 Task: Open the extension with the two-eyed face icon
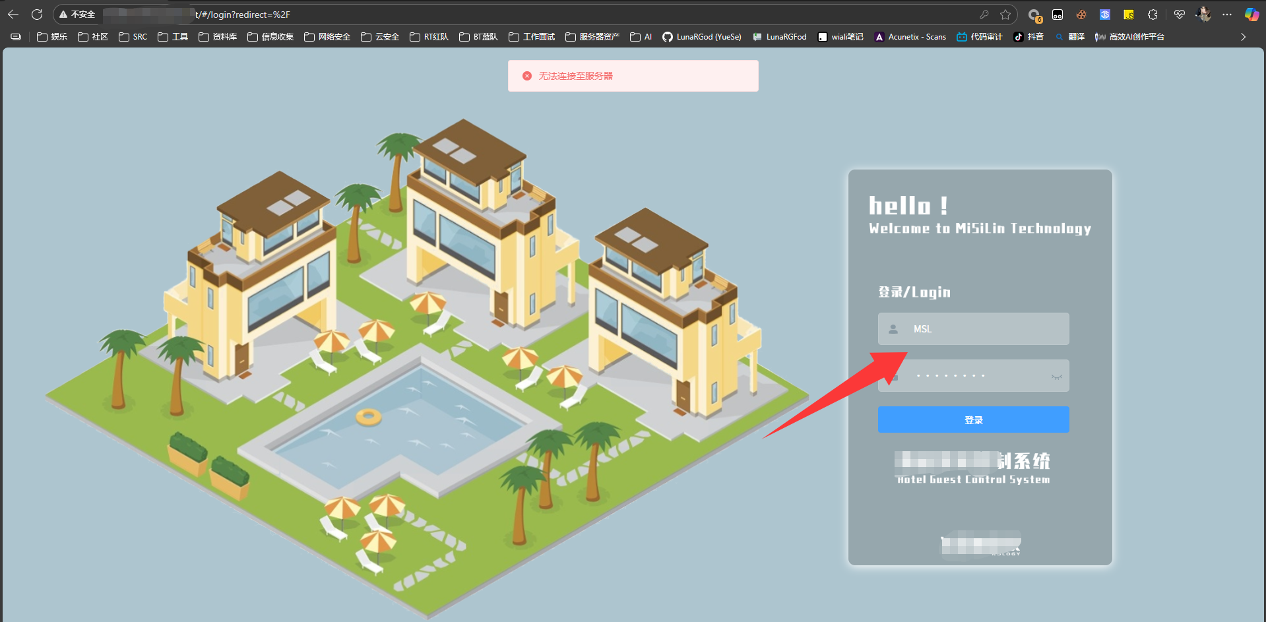1058,15
